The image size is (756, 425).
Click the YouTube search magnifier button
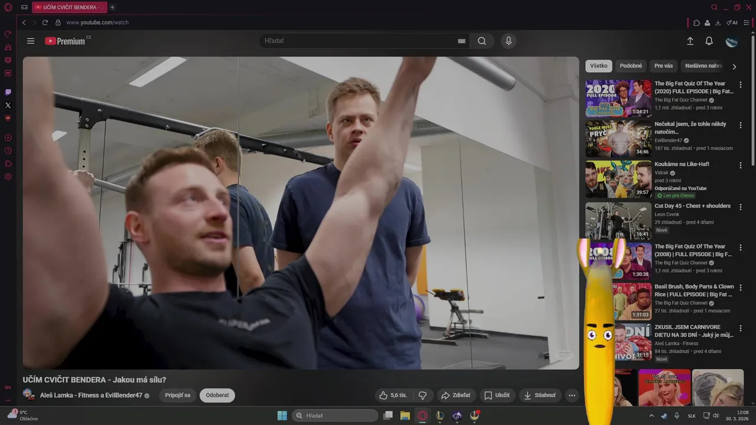[x=482, y=41]
